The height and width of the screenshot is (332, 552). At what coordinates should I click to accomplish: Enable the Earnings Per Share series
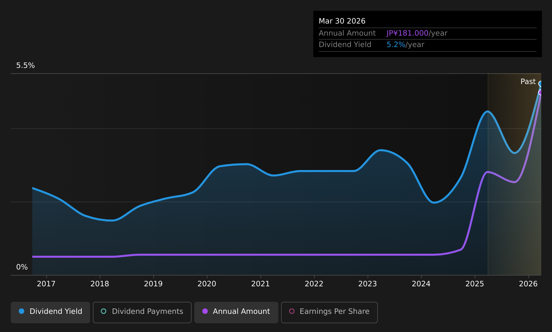point(329,312)
